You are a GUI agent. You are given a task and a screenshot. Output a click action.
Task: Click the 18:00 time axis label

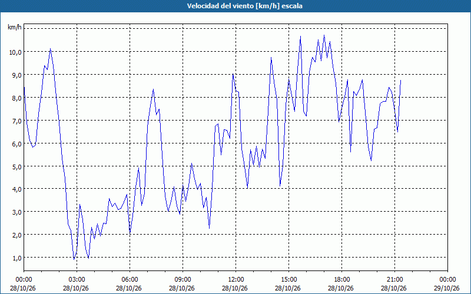(x=341, y=280)
